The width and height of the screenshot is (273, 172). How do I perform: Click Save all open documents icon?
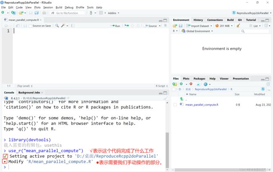pyautogui.click(x=37, y=13)
